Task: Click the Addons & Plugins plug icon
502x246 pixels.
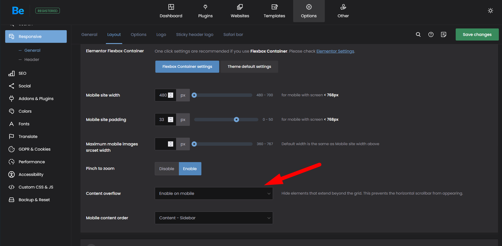Action: [12, 99]
